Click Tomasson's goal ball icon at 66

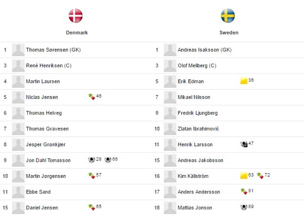108,159
